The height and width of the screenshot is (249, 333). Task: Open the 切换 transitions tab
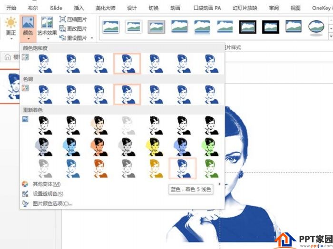tap(154, 8)
